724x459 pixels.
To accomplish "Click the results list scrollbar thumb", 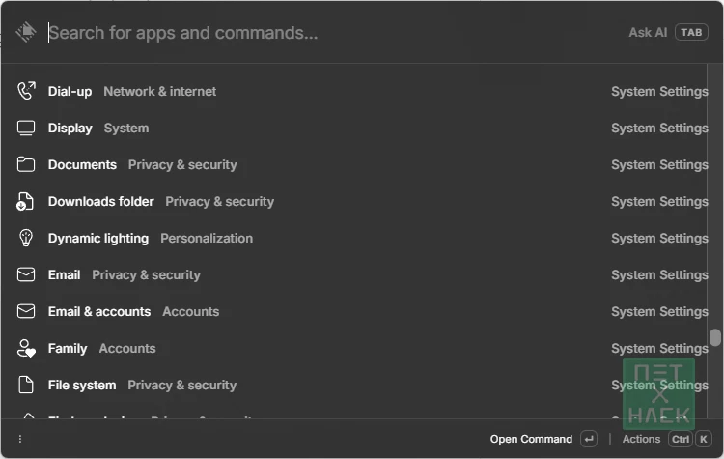I will coord(714,337).
